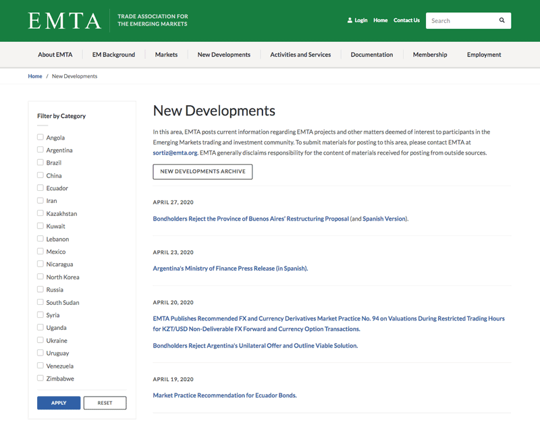540x423 pixels.
Task: Click the Apply filter button
Action: click(x=58, y=403)
